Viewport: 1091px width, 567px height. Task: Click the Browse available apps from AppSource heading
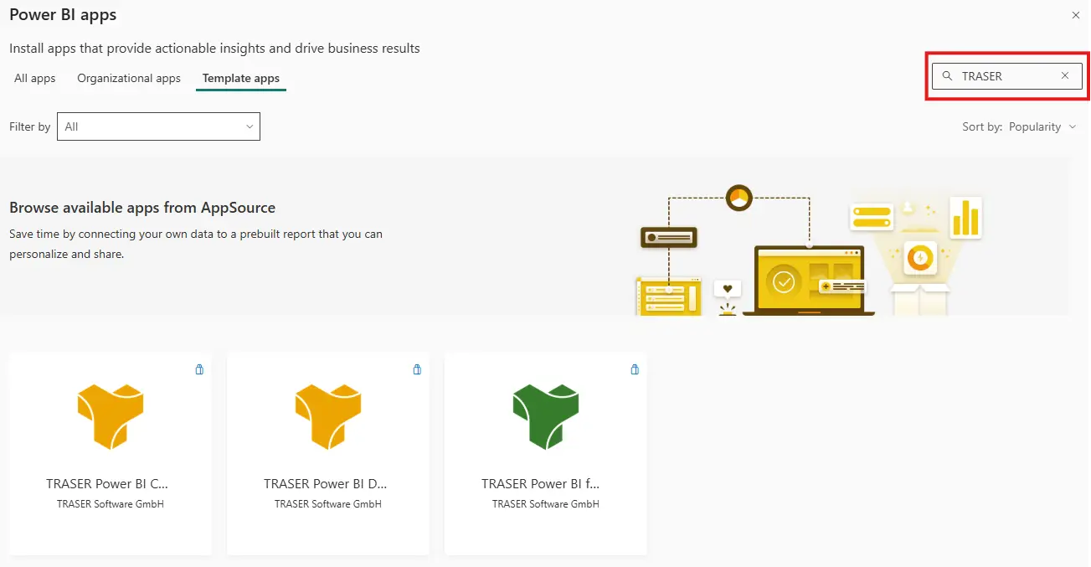142,208
